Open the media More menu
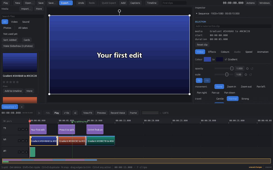 39,9
